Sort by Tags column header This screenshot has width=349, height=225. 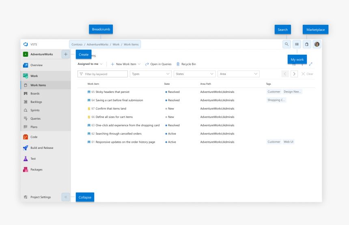[x=268, y=84]
